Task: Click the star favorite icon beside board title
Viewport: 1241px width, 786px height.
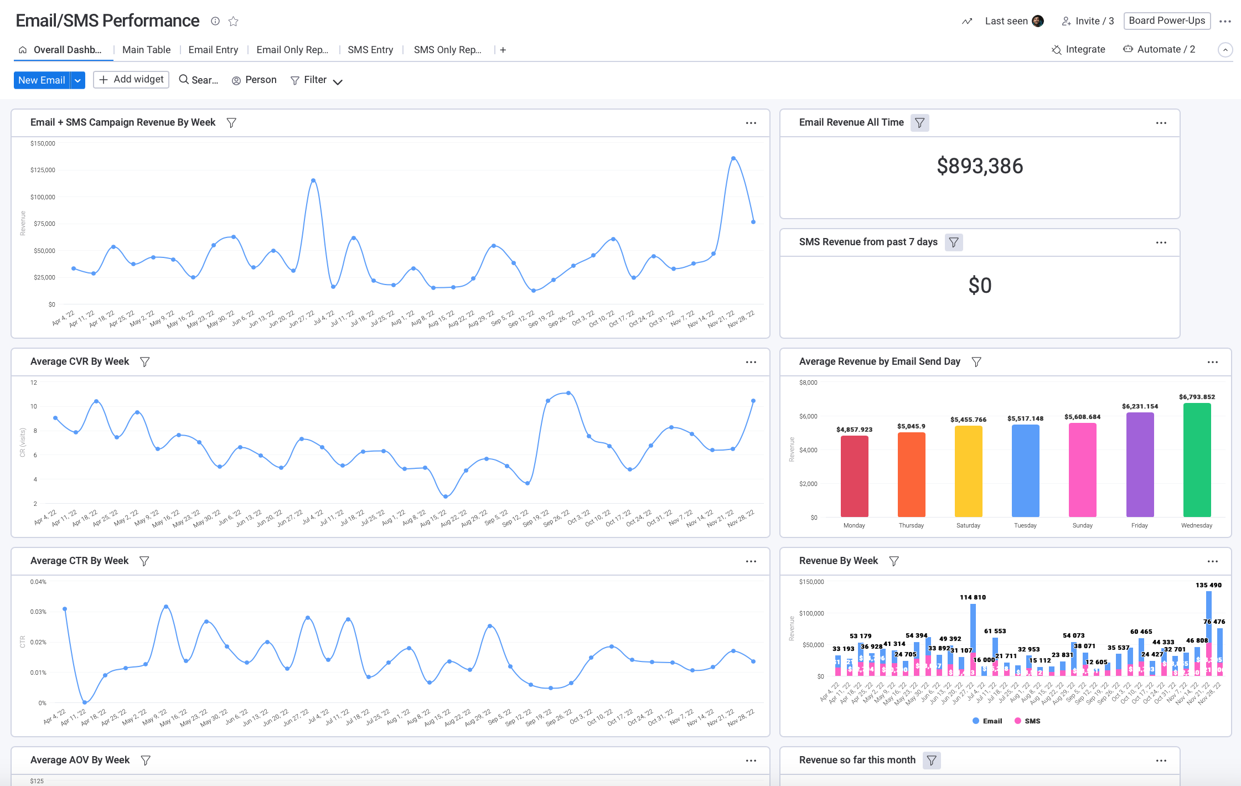Action: (233, 21)
